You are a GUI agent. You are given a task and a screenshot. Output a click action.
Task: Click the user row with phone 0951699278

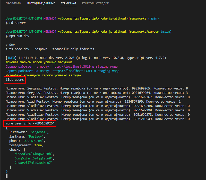coord(98,115)
